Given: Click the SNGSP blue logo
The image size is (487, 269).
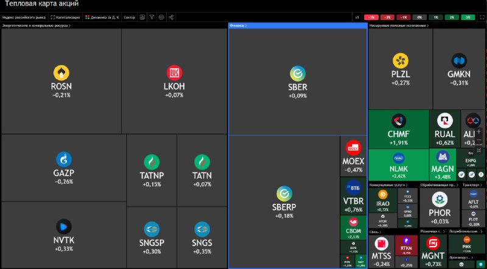Looking at the screenshot, I should pos(152,229).
